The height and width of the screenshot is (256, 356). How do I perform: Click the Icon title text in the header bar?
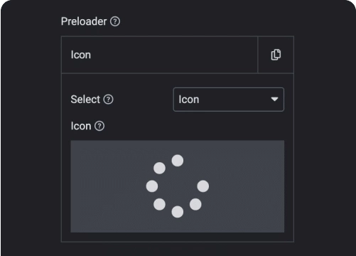[x=81, y=55]
